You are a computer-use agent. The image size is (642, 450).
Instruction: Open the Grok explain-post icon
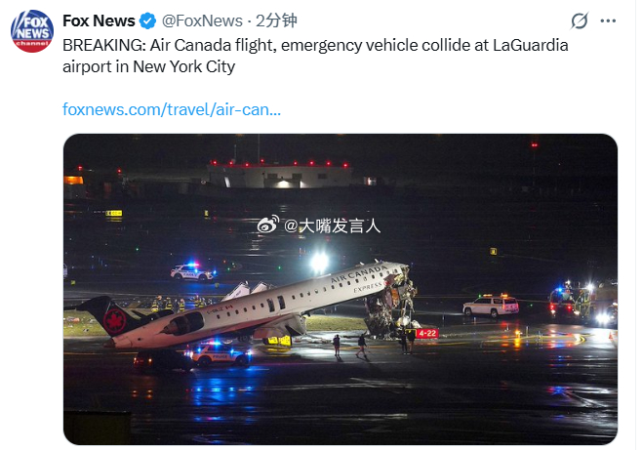580,20
